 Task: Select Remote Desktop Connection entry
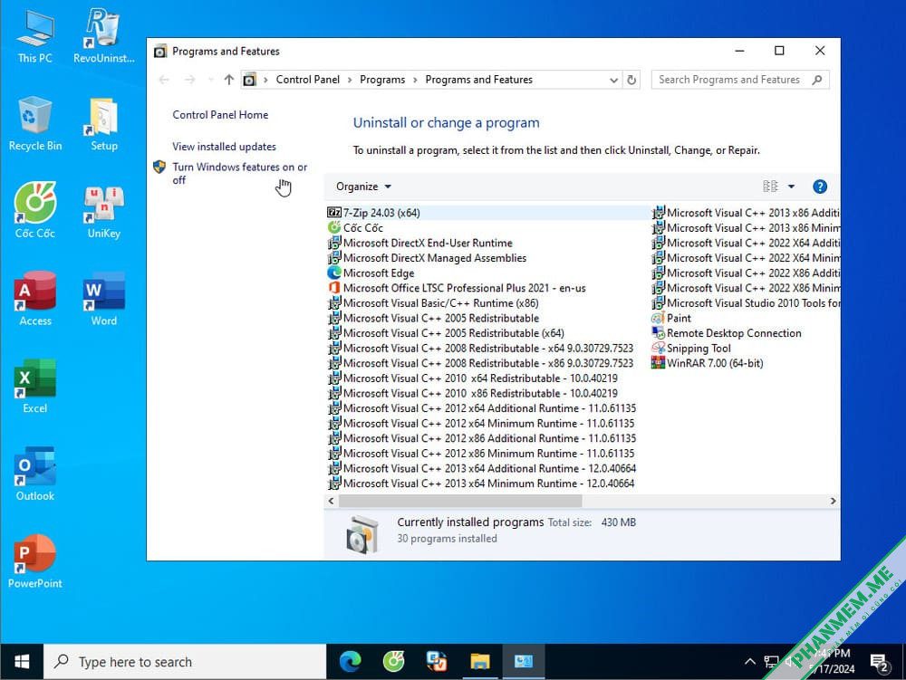tap(727, 333)
